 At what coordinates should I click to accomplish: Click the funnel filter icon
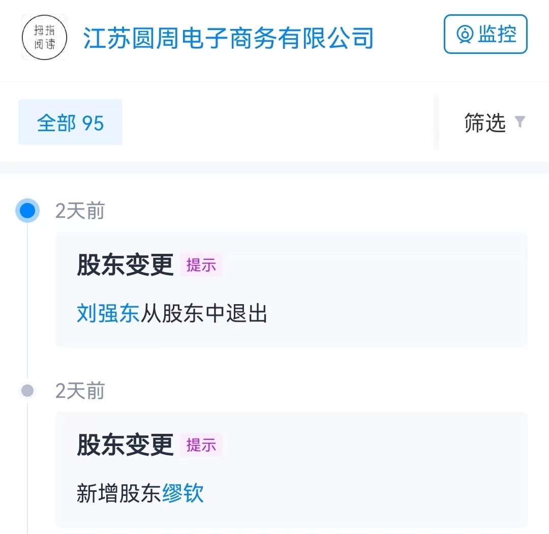click(520, 122)
